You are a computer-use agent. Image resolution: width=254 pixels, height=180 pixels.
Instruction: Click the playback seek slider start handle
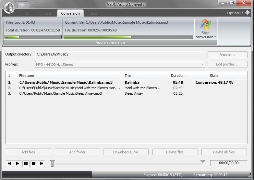click(52, 163)
